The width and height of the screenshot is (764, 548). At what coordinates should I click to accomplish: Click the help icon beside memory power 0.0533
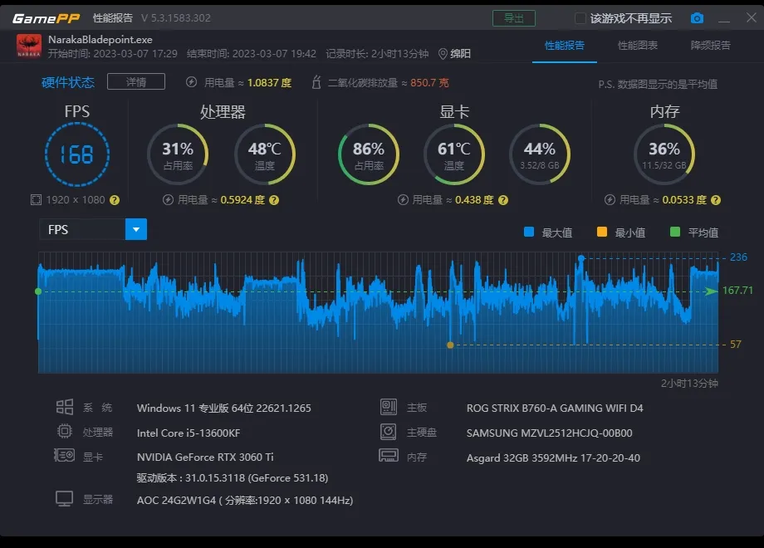tap(716, 200)
